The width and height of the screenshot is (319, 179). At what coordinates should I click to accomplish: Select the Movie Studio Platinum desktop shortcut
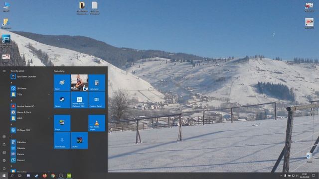[x=6, y=41]
